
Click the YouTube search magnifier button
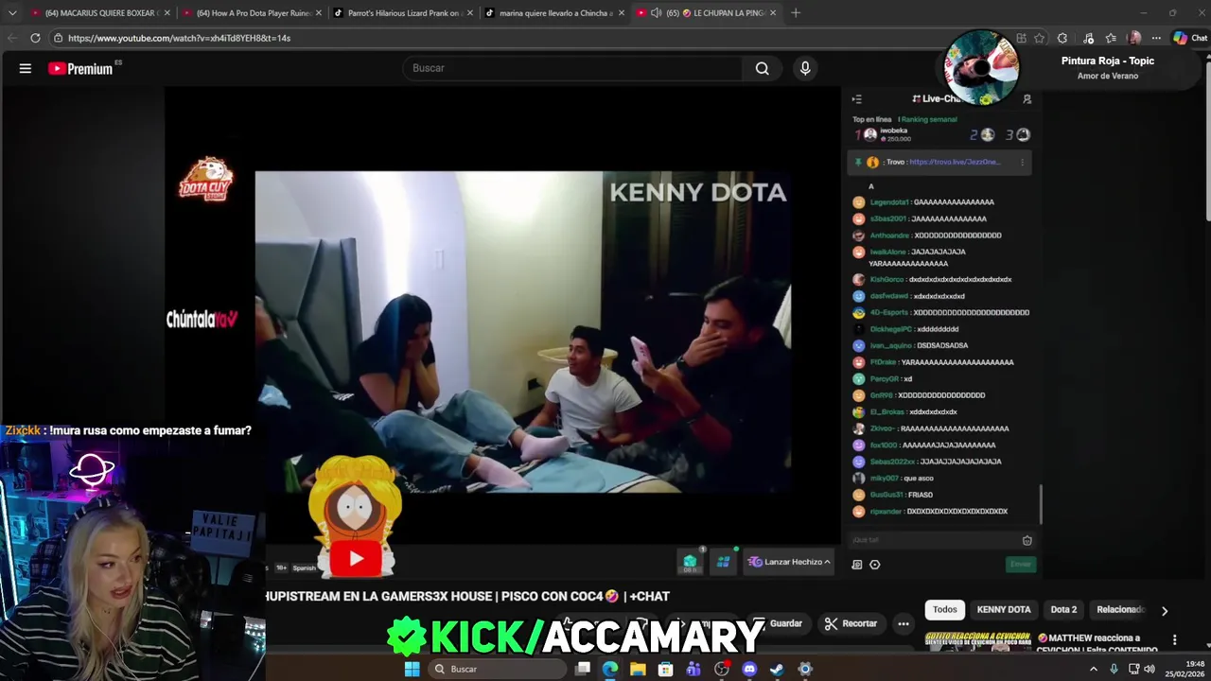pyautogui.click(x=762, y=68)
